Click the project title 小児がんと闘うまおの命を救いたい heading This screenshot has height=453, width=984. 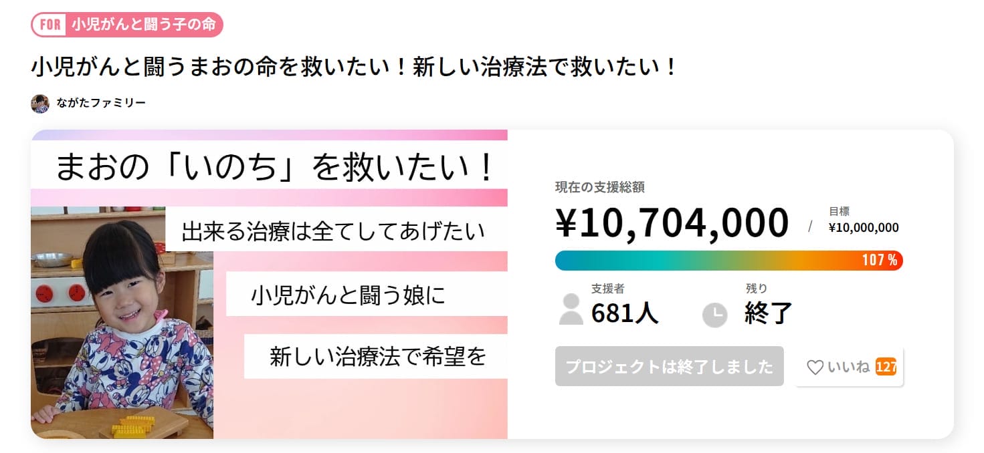pos(355,67)
